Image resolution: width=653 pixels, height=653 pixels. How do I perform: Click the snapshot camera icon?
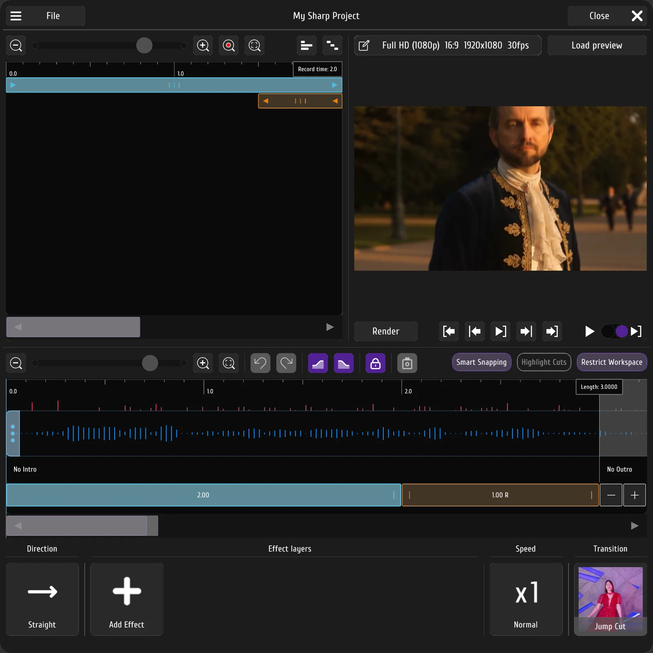coord(407,363)
